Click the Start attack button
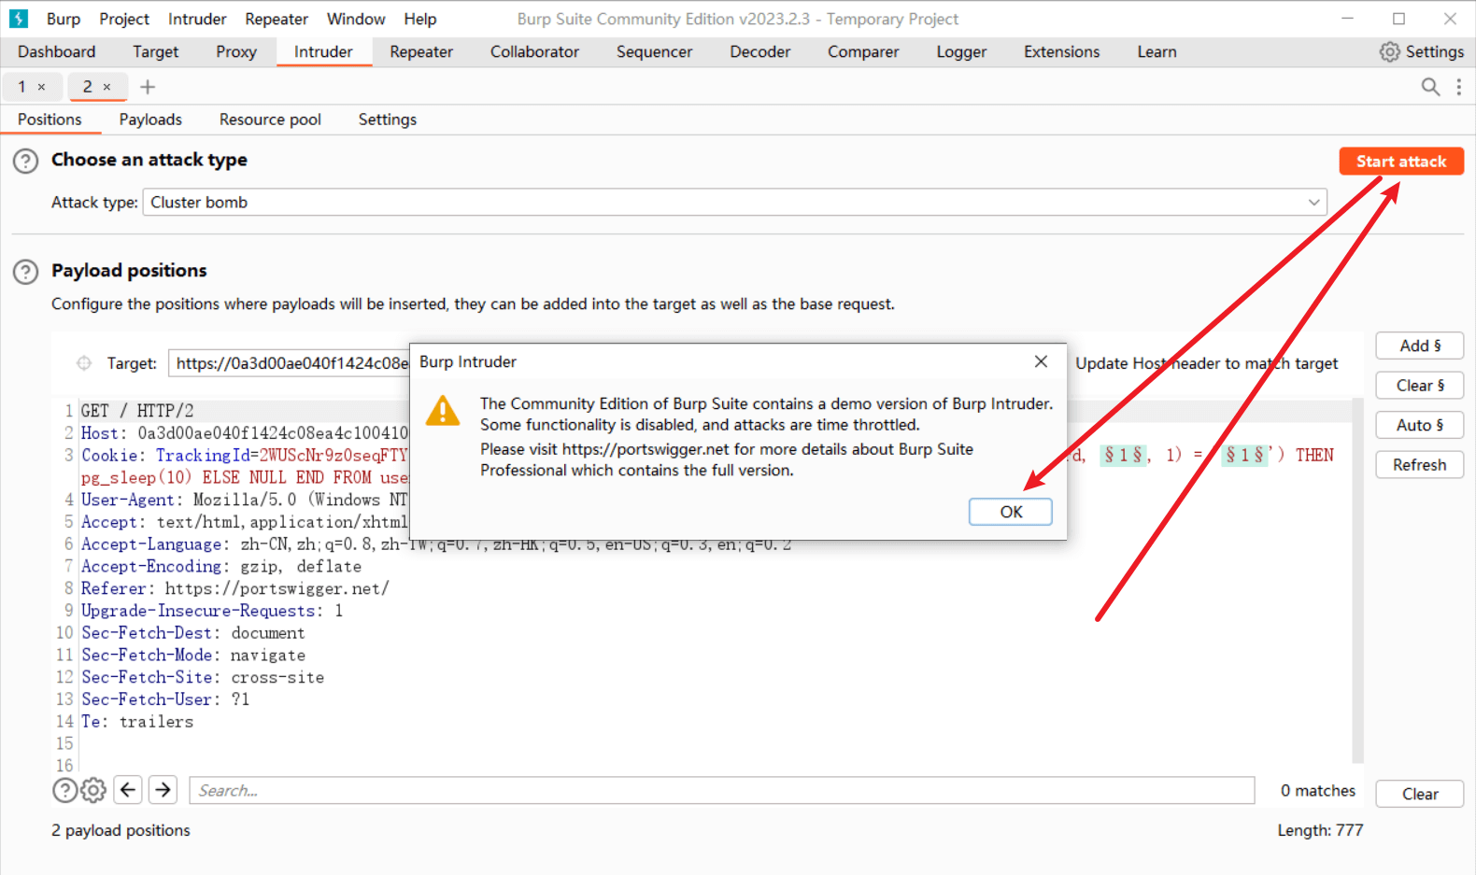This screenshot has height=875, width=1476. click(x=1400, y=162)
